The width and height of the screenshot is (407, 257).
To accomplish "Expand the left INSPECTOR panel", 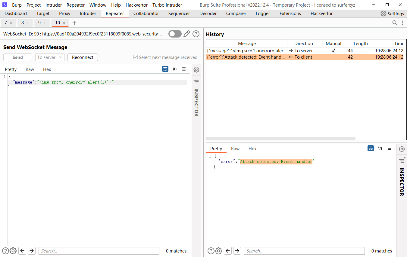I will click(196, 102).
